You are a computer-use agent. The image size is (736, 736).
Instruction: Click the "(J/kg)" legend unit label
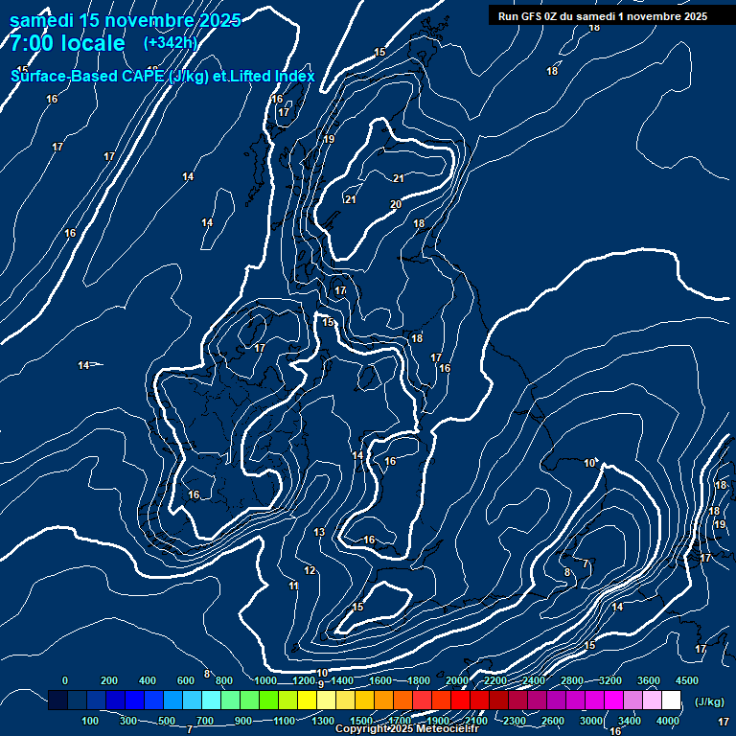tap(709, 701)
